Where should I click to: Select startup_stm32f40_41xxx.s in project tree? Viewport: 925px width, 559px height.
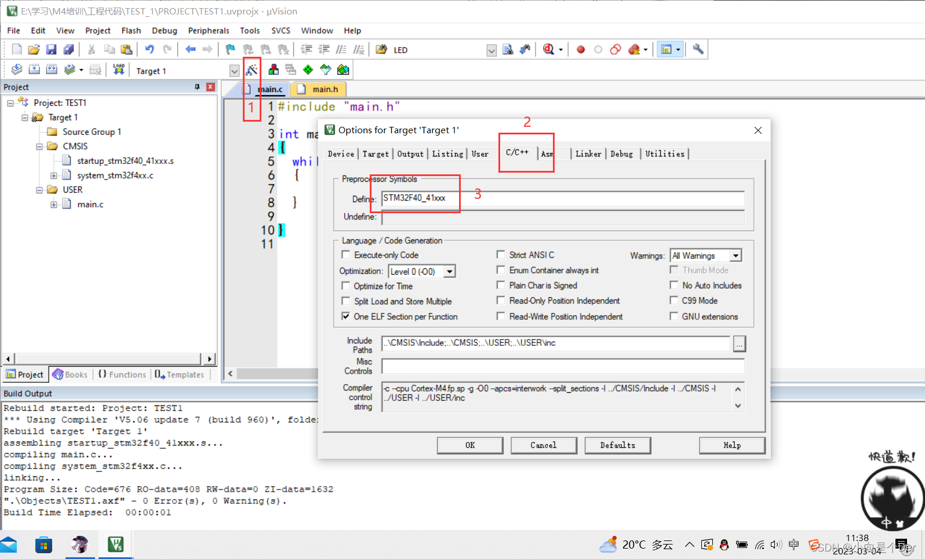tap(125, 161)
